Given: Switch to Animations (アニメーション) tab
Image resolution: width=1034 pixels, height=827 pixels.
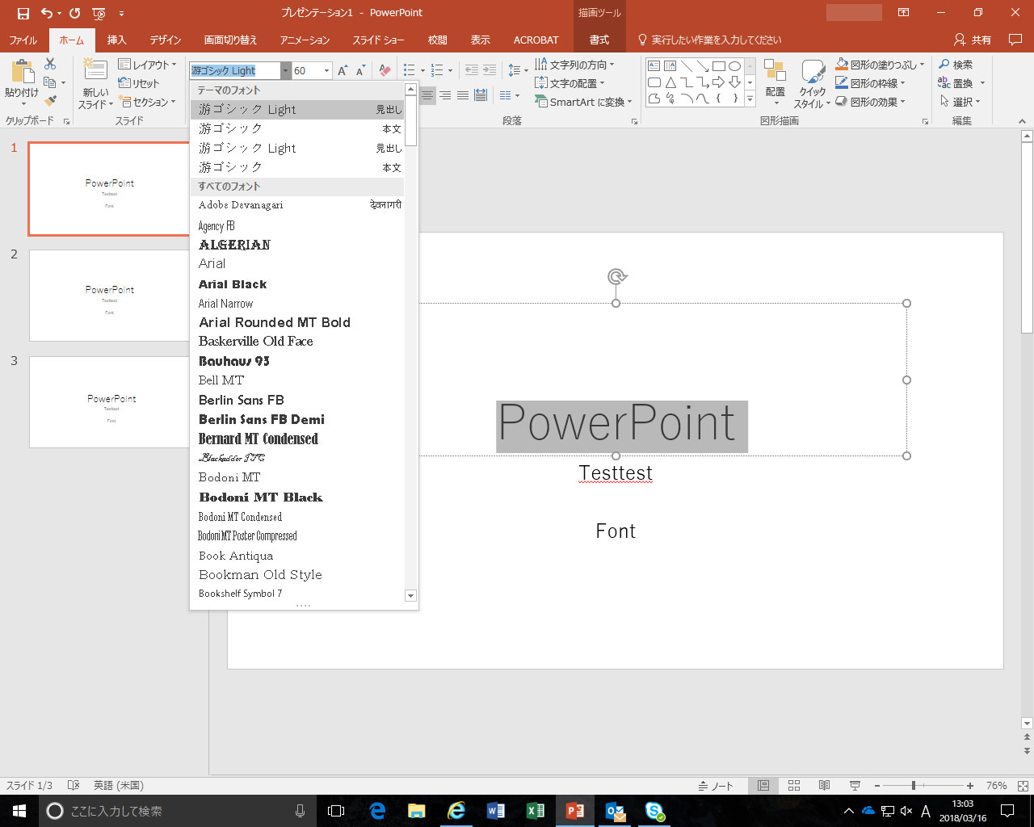Looking at the screenshot, I should tap(305, 40).
